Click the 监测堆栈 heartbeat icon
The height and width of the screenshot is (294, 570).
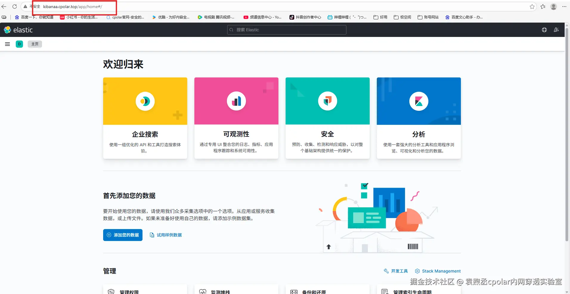[x=203, y=292]
